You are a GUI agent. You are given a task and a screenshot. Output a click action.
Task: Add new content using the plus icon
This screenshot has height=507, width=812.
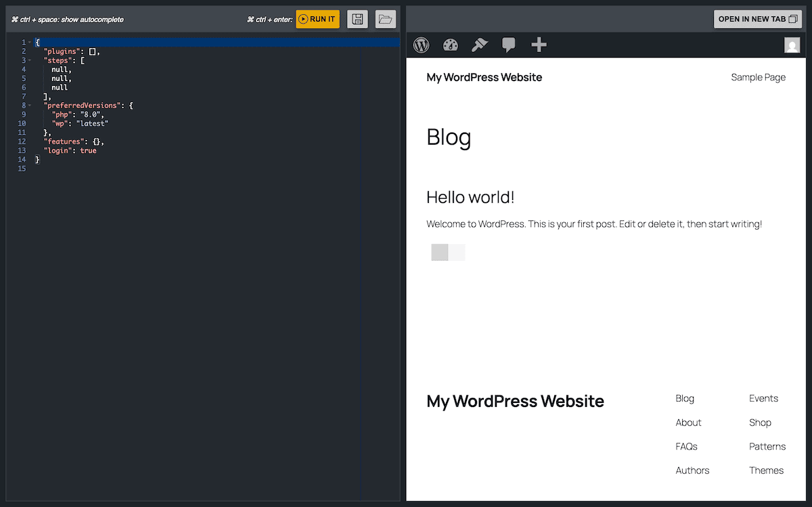[x=539, y=45]
